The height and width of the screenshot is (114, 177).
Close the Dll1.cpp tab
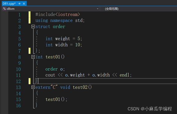(x=24, y=4)
